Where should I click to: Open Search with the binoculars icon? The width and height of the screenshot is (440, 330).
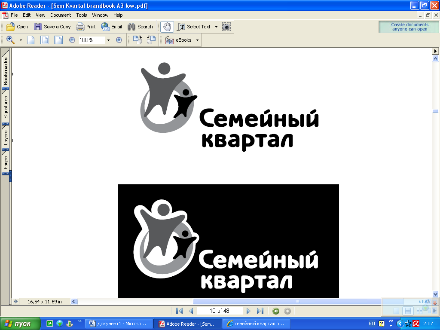click(x=131, y=27)
